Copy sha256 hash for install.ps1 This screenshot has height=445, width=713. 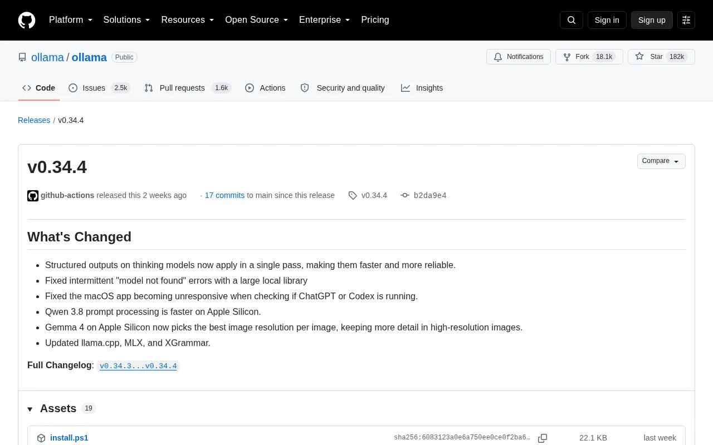tap(543, 438)
